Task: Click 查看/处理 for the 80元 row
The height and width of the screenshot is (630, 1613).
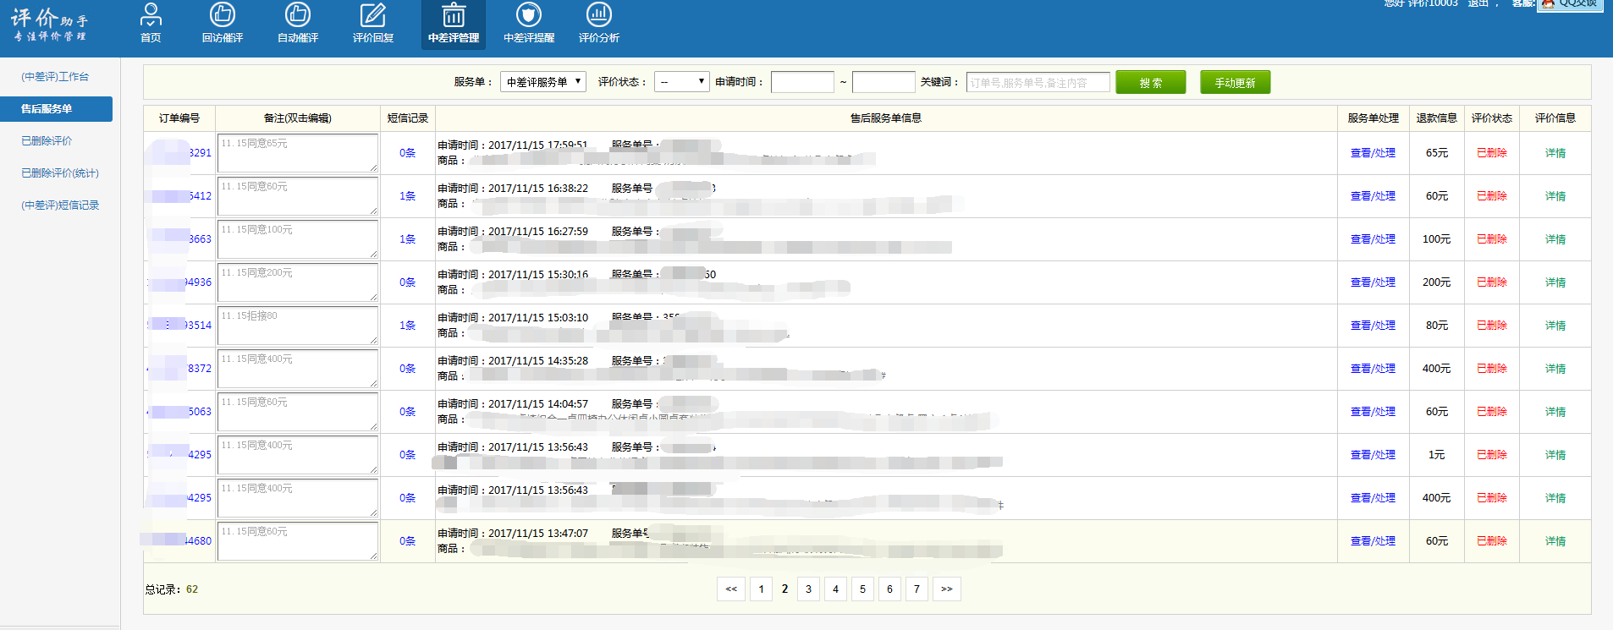Action: (1373, 326)
